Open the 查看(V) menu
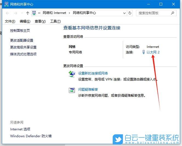Image resolution: width=182 pixels, height=146 pixels. (x=40, y=21)
